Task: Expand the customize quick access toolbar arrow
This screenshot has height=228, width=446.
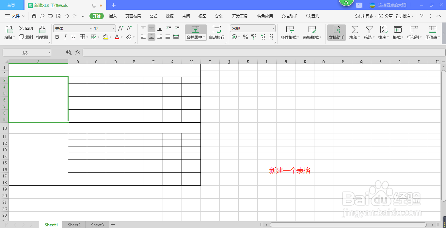Action: pos(83,16)
